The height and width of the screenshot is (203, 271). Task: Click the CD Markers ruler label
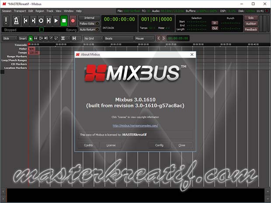19,64
